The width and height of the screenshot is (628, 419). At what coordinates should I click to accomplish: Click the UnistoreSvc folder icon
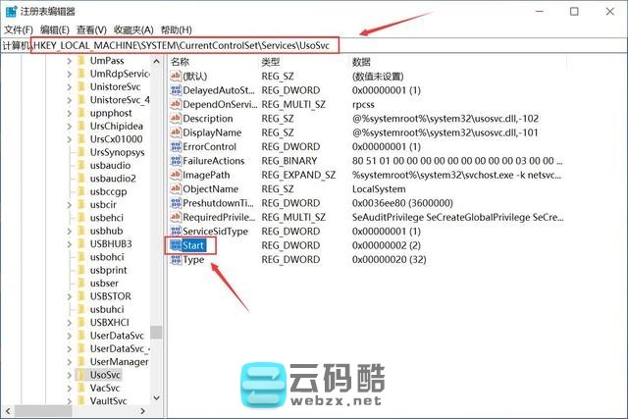pyautogui.click(x=81, y=86)
